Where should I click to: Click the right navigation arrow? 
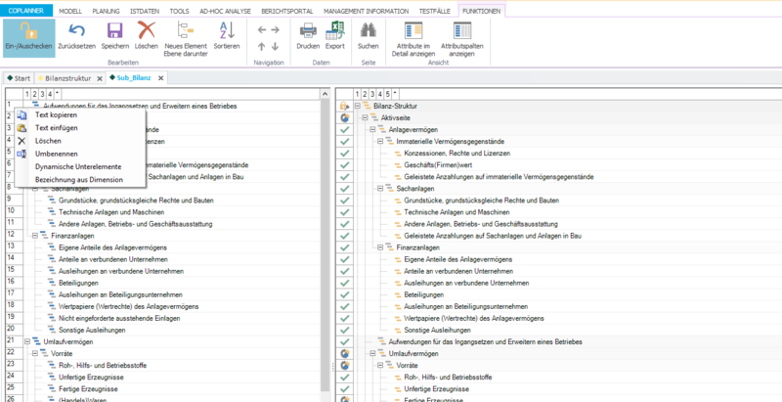[275, 30]
